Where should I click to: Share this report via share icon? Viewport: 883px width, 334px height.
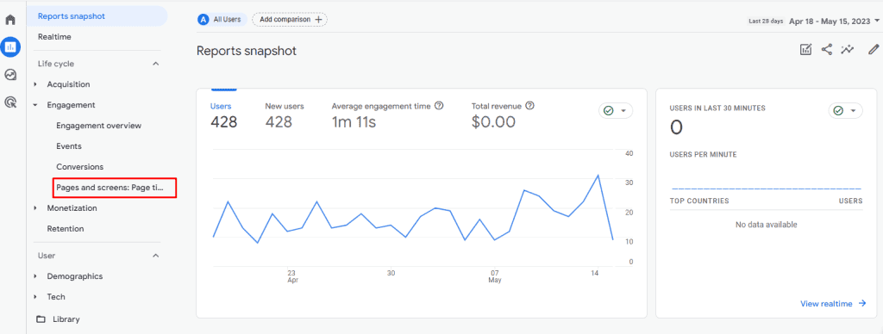[x=827, y=49]
